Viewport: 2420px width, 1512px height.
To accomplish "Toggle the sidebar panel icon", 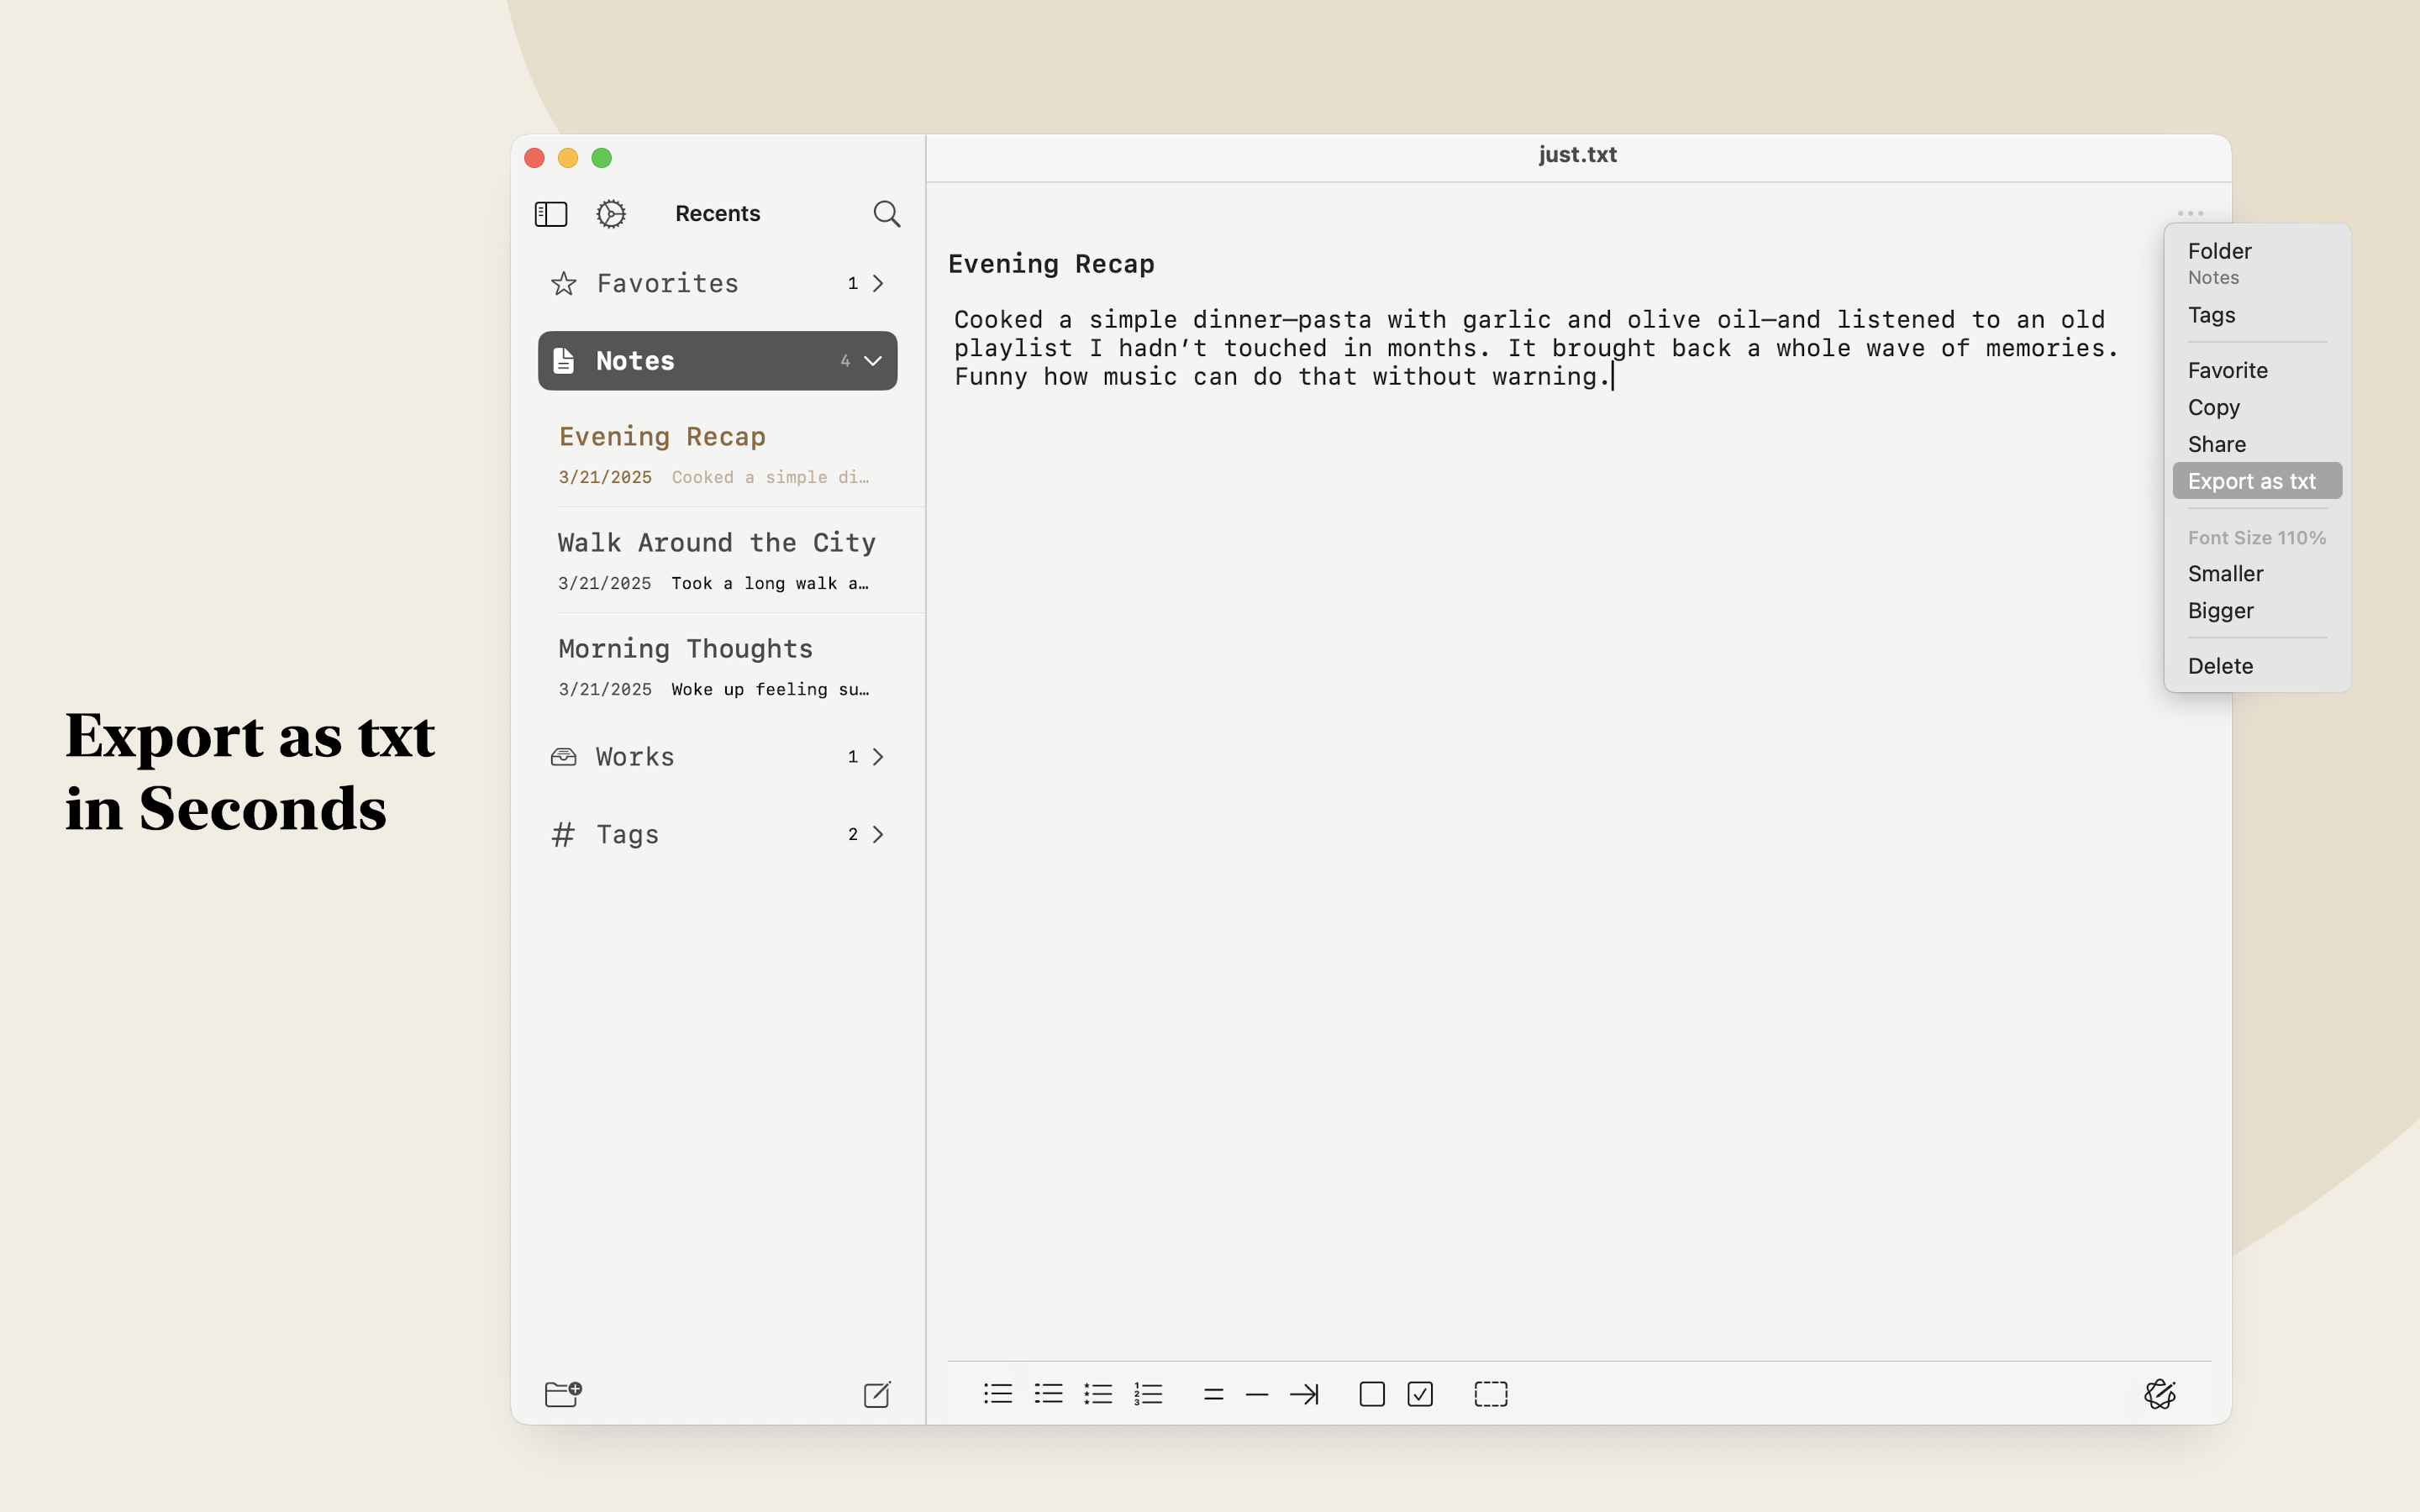I will point(551,214).
